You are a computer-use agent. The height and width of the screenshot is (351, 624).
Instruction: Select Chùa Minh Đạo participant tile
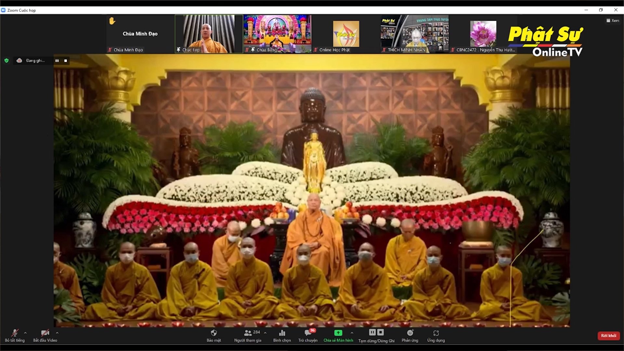(140, 34)
